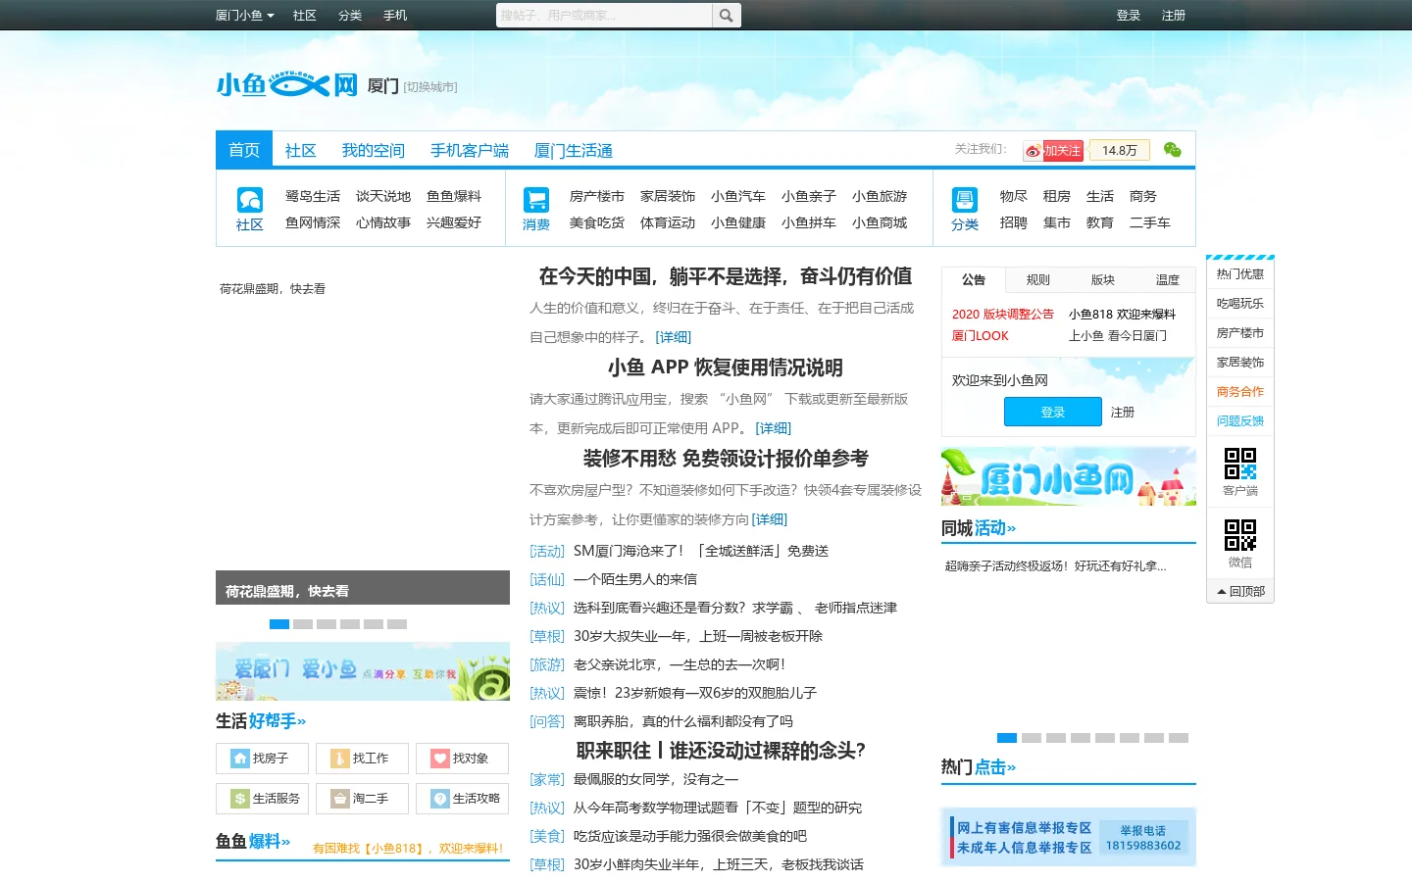
Task: Open 热门优惠 in side panel
Action: [1240, 274]
